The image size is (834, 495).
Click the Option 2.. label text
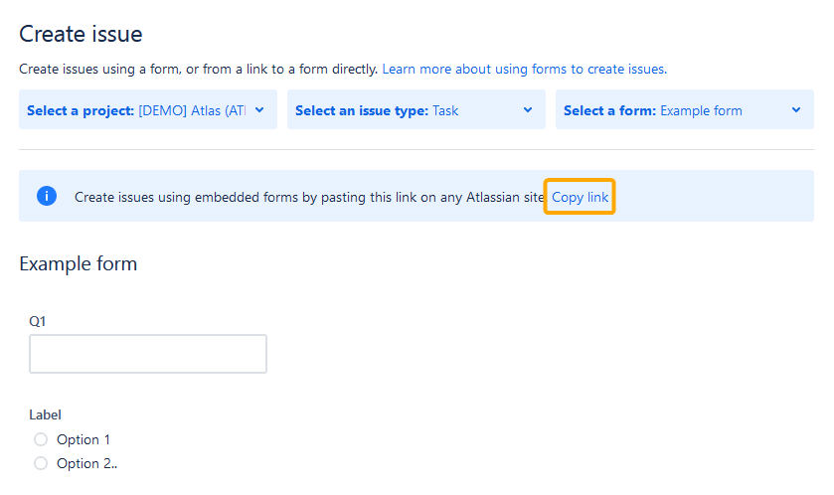pyautogui.click(x=87, y=463)
